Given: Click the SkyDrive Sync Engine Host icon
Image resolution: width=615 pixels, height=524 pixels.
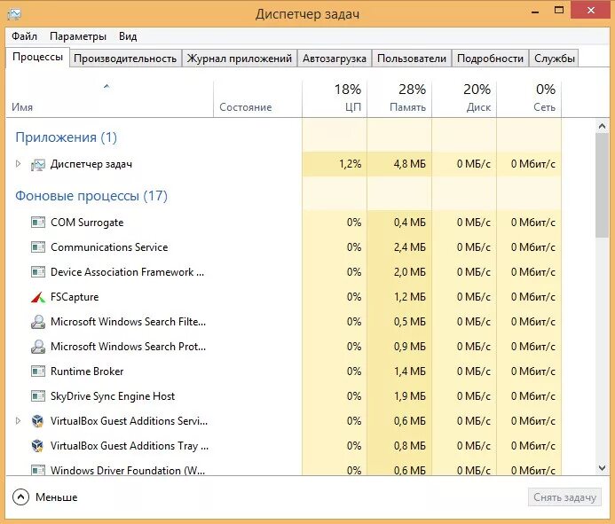Looking at the screenshot, I should coord(38,396).
